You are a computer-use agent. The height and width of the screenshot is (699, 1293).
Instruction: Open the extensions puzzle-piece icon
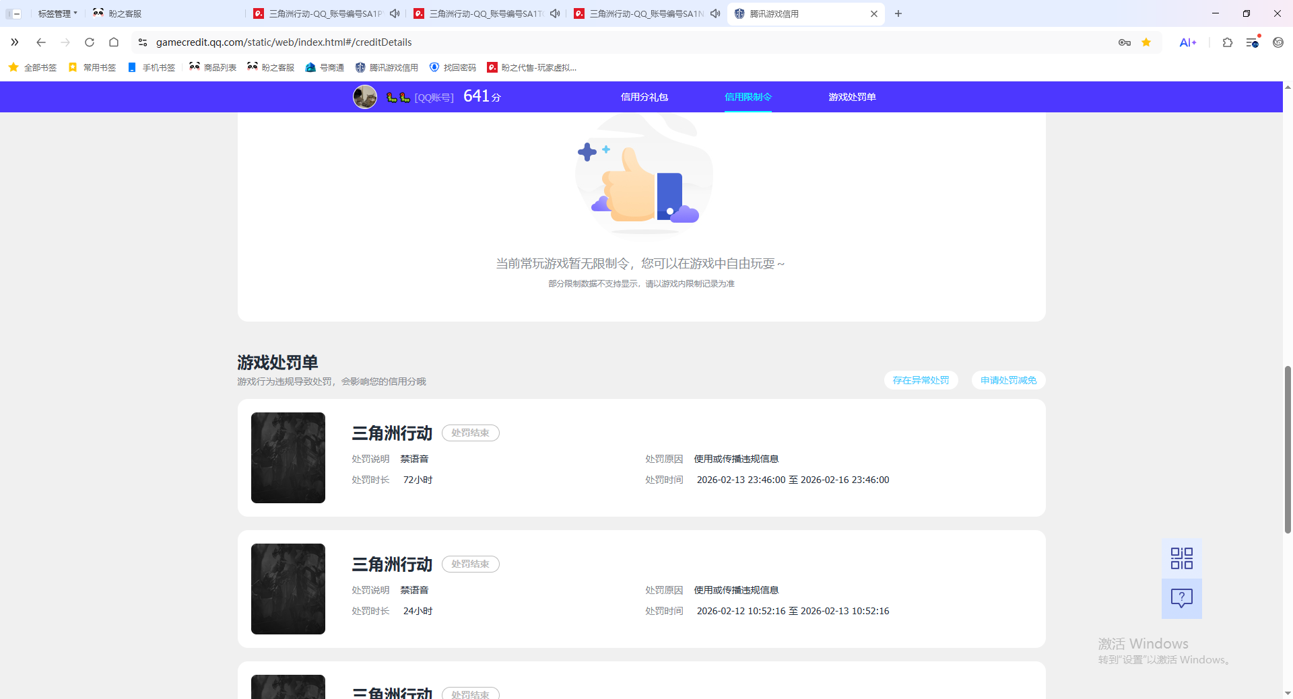[1227, 42]
